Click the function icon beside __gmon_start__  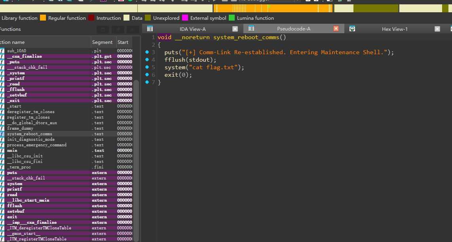(2, 233)
